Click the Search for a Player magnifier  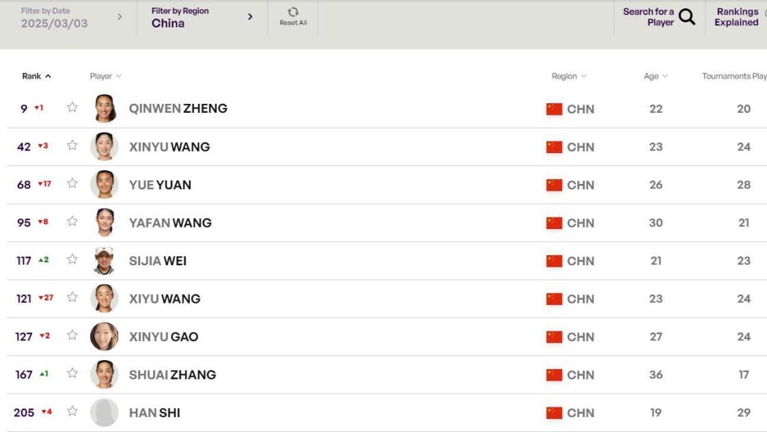click(687, 16)
